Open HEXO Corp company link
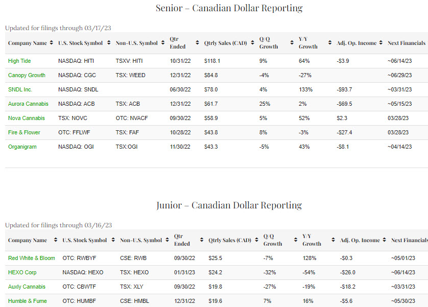This screenshot has height=307, width=428. [22, 272]
